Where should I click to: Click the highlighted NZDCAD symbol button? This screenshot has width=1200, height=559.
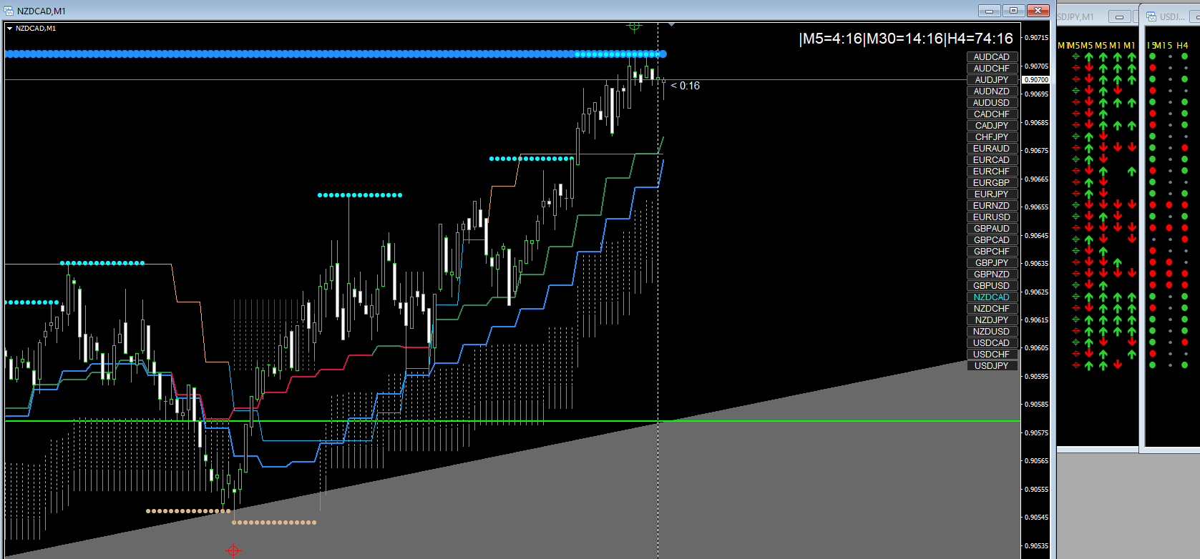(x=992, y=297)
